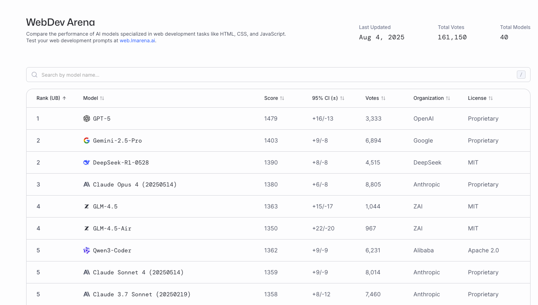Click the ZAI logo beside GLM-4.5
The image size is (538, 305).
87,206
